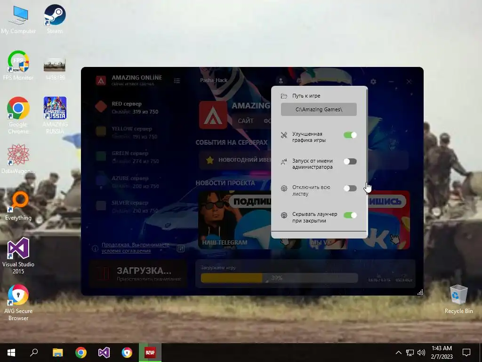Click the Amazing Online logo in header
The height and width of the screenshot is (362, 482).
click(101, 81)
